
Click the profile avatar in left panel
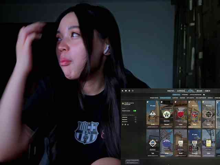pyautogui.click(x=123, y=103)
